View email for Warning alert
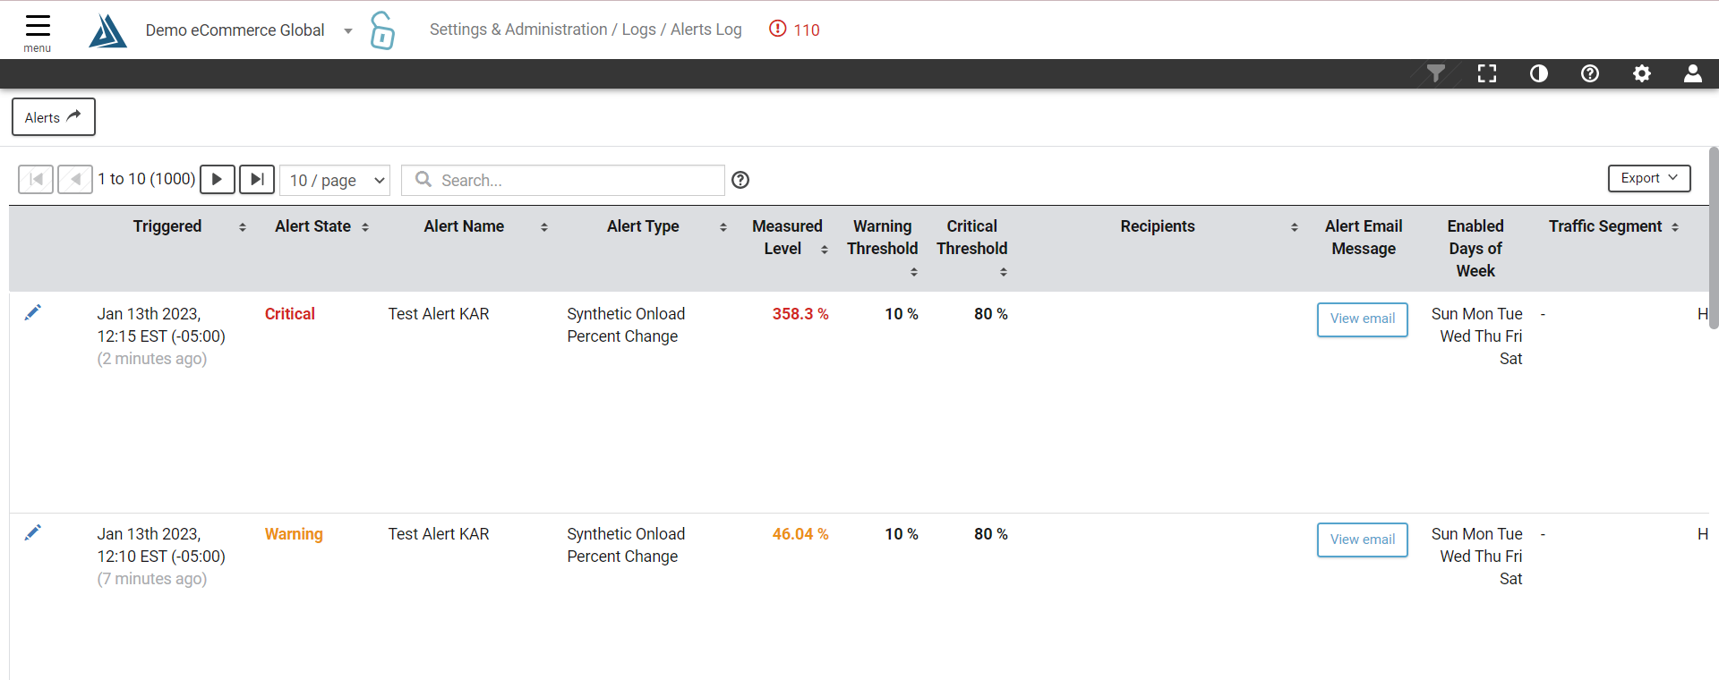 click(1363, 540)
